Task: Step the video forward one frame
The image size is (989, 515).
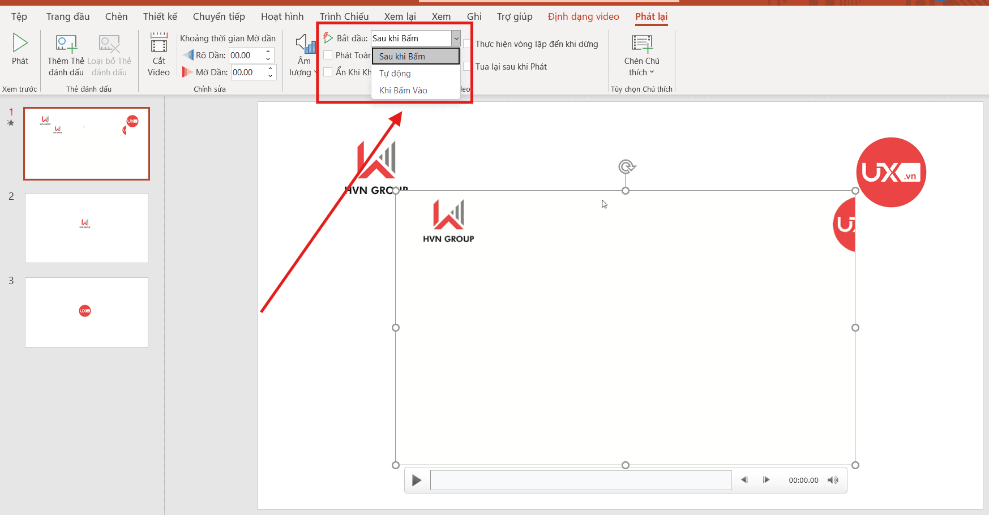Action: 766,480
